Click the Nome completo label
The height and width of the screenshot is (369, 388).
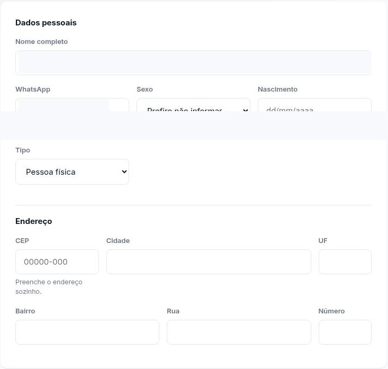click(42, 42)
